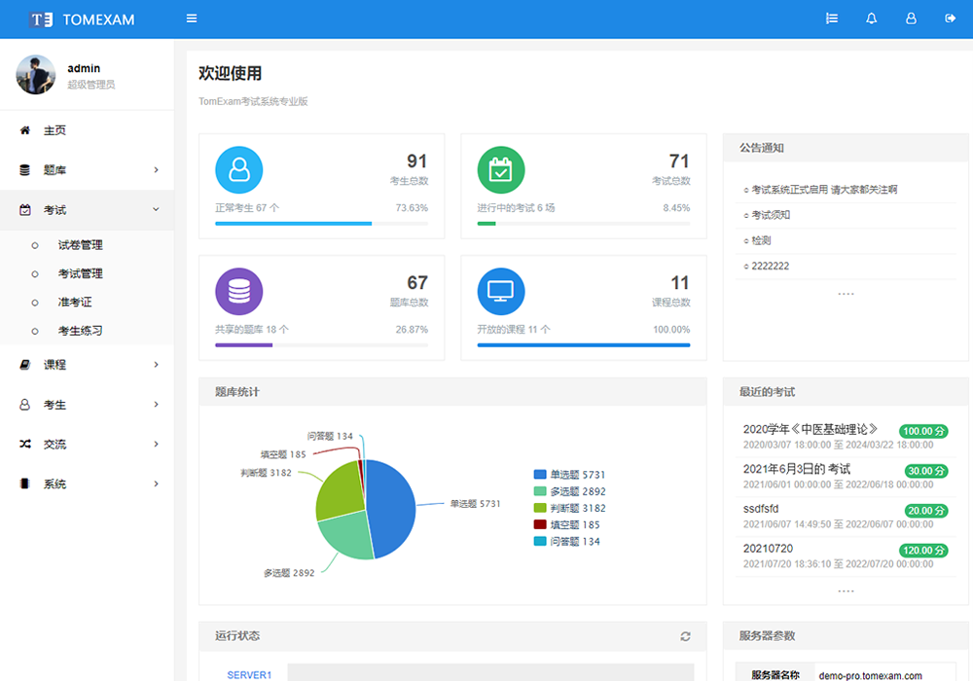The width and height of the screenshot is (973, 681).
Task: Collapse the 考试 sidebar menu
Action: coord(88,210)
